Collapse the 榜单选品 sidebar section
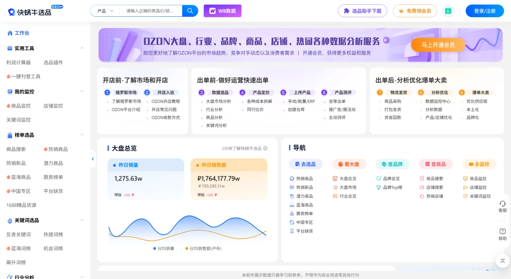This screenshot has width=511, height=279. click(82, 135)
